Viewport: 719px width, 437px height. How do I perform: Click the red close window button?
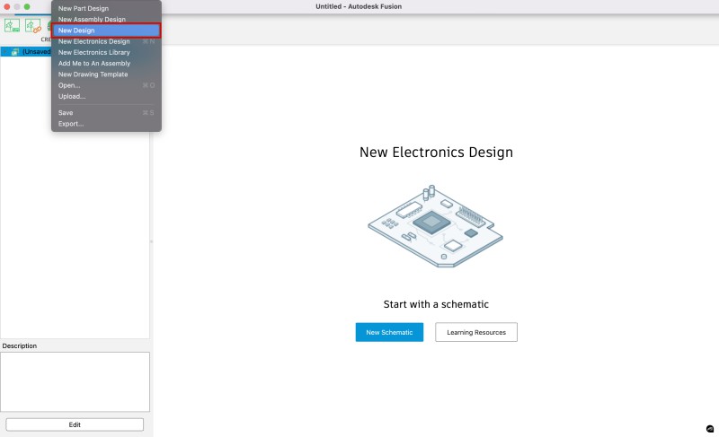[x=7, y=6]
